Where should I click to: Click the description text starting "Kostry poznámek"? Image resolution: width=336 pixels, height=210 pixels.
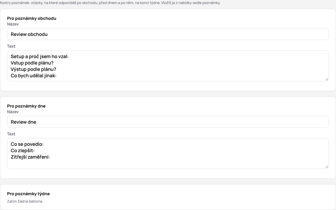pyautogui.click(x=110, y=3)
